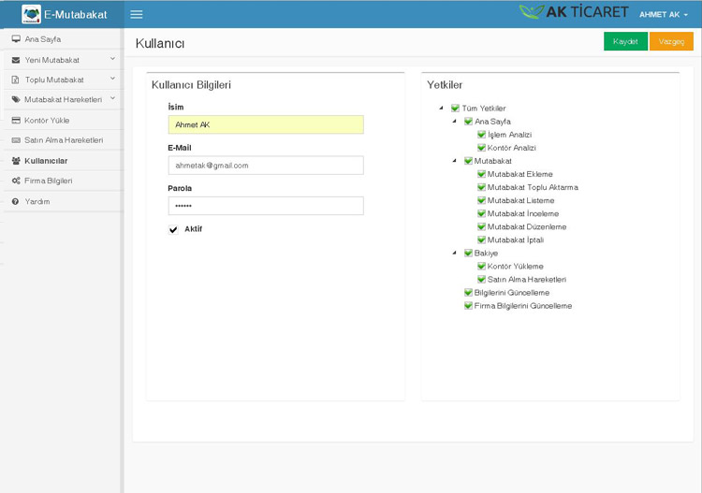The image size is (702, 493).
Task: Click the hamburger menu toggle icon
Action: click(x=137, y=14)
